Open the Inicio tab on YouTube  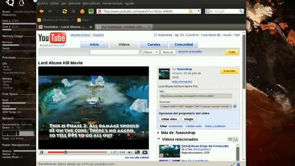pos(94,45)
